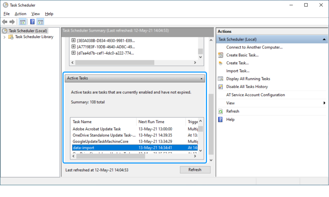Viewport: 329px width, 197px height.
Task: Click the Refresh icon in Actions pane
Action: point(221,112)
